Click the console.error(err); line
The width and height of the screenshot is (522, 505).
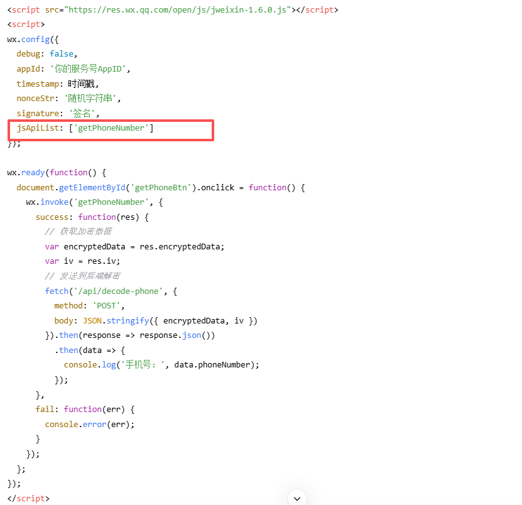(x=90, y=425)
